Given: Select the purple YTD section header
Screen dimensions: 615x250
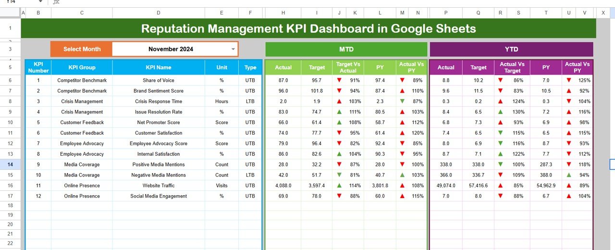Looking at the screenshot, I should pyautogui.click(x=511, y=49).
